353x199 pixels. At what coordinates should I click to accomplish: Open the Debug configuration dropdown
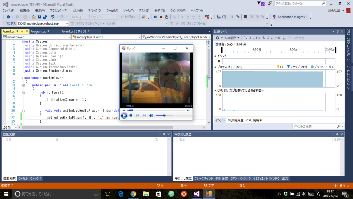click(79, 17)
